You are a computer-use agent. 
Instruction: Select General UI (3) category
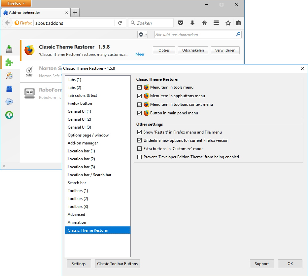coord(98,127)
